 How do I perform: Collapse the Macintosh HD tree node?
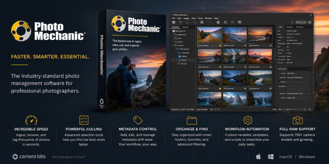click(x=171, y=31)
